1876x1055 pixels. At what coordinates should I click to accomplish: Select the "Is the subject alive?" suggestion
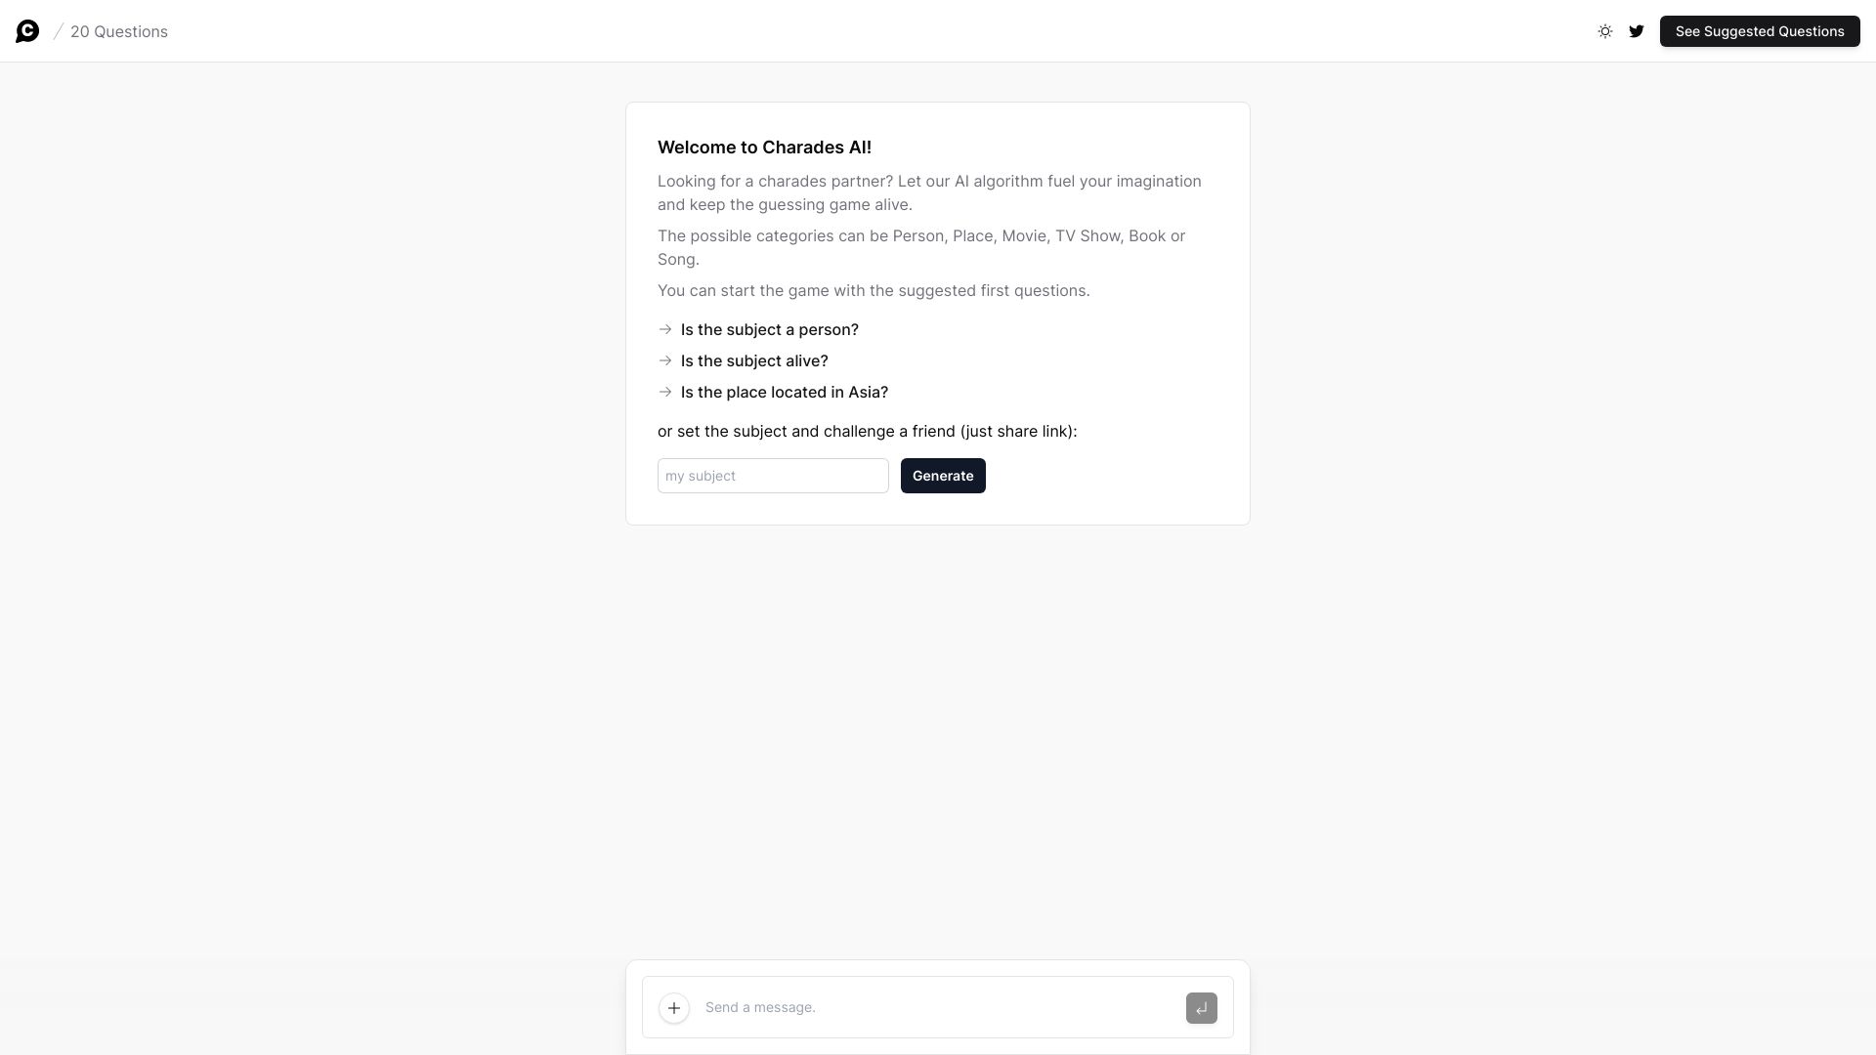753,360
